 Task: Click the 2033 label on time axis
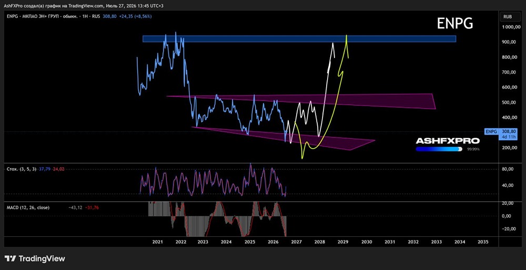pos(436,242)
